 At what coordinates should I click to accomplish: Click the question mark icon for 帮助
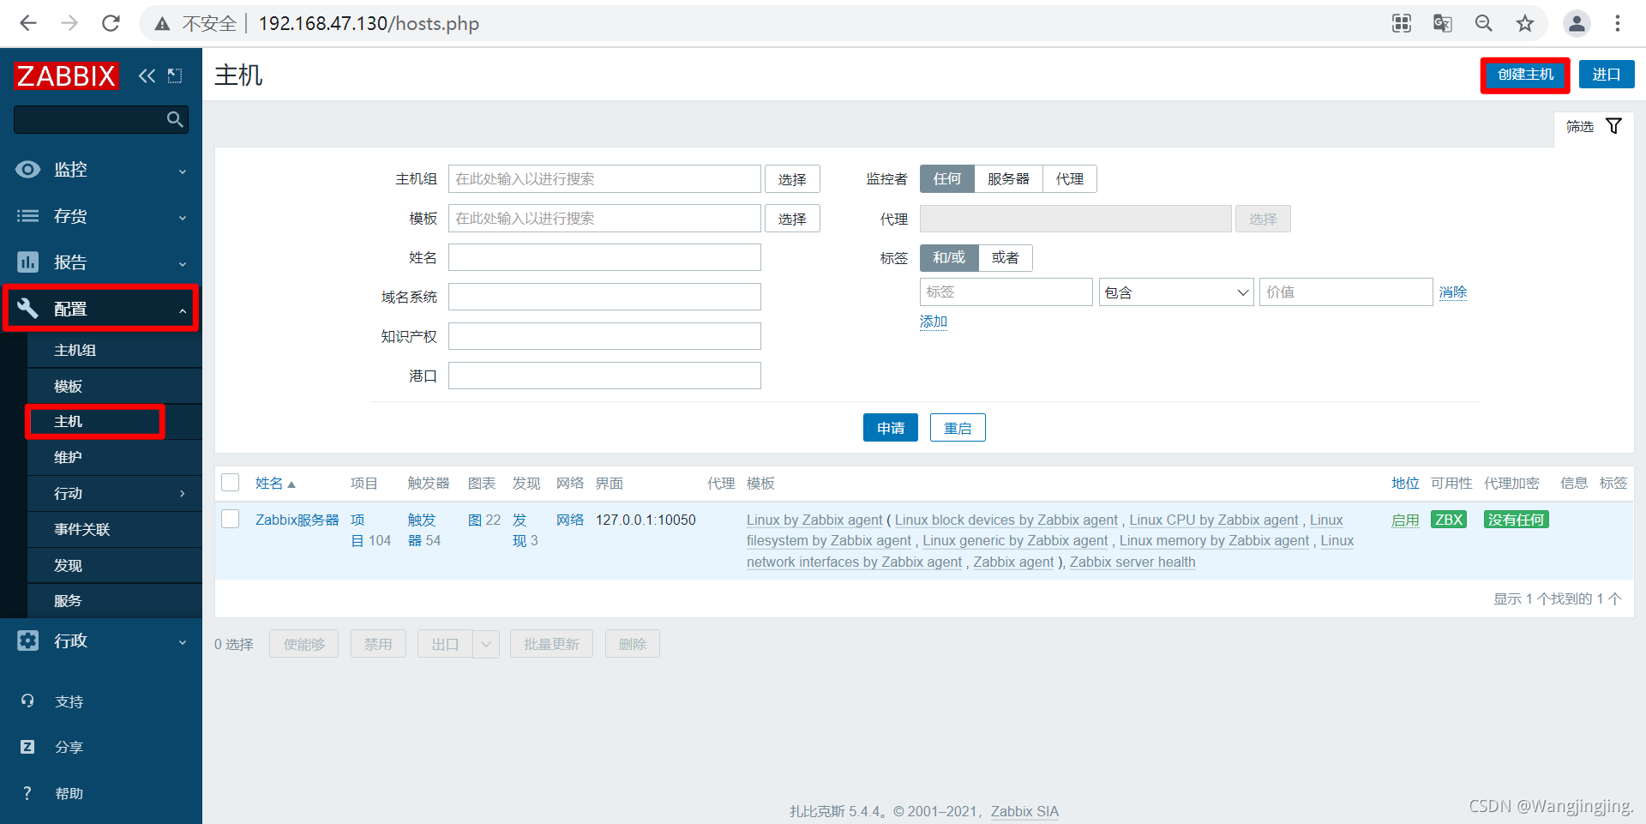point(27,793)
